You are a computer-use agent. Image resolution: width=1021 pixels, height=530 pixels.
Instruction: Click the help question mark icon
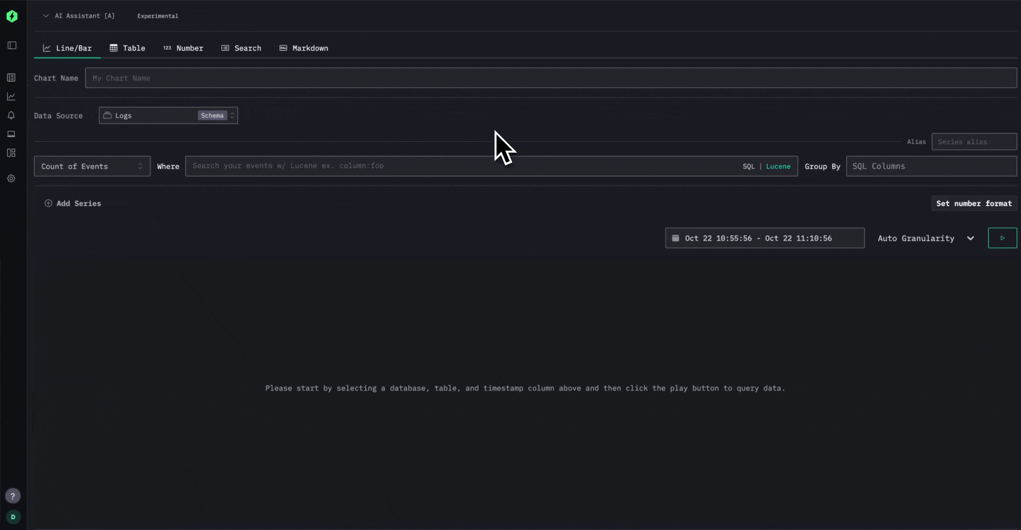[x=13, y=496]
